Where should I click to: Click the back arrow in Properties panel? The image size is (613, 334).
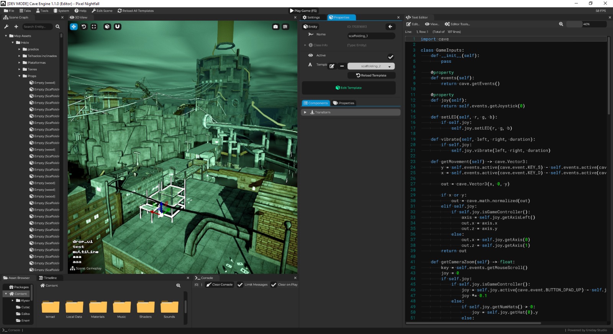(x=390, y=27)
